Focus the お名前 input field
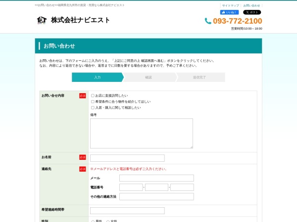 (127, 158)
